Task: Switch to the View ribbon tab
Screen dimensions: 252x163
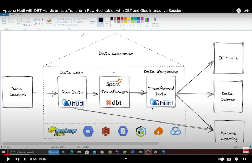Action: click(21, 14)
